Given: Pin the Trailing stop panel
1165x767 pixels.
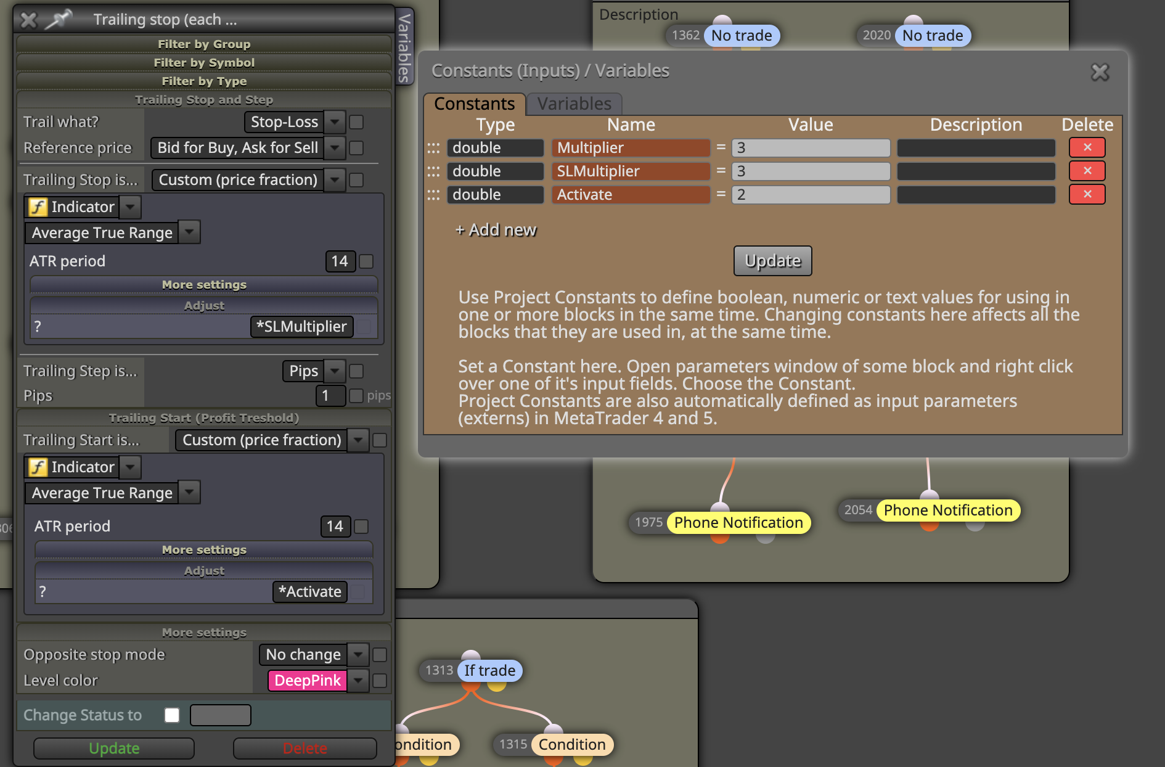Looking at the screenshot, I should click(59, 19).
